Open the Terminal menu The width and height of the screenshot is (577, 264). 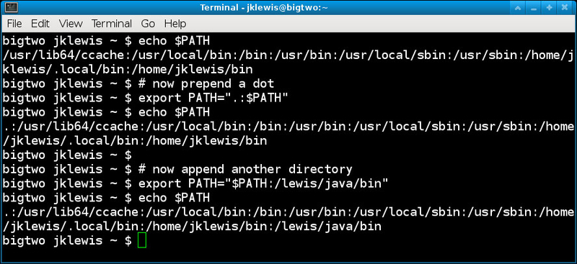(x=112, y=24)
